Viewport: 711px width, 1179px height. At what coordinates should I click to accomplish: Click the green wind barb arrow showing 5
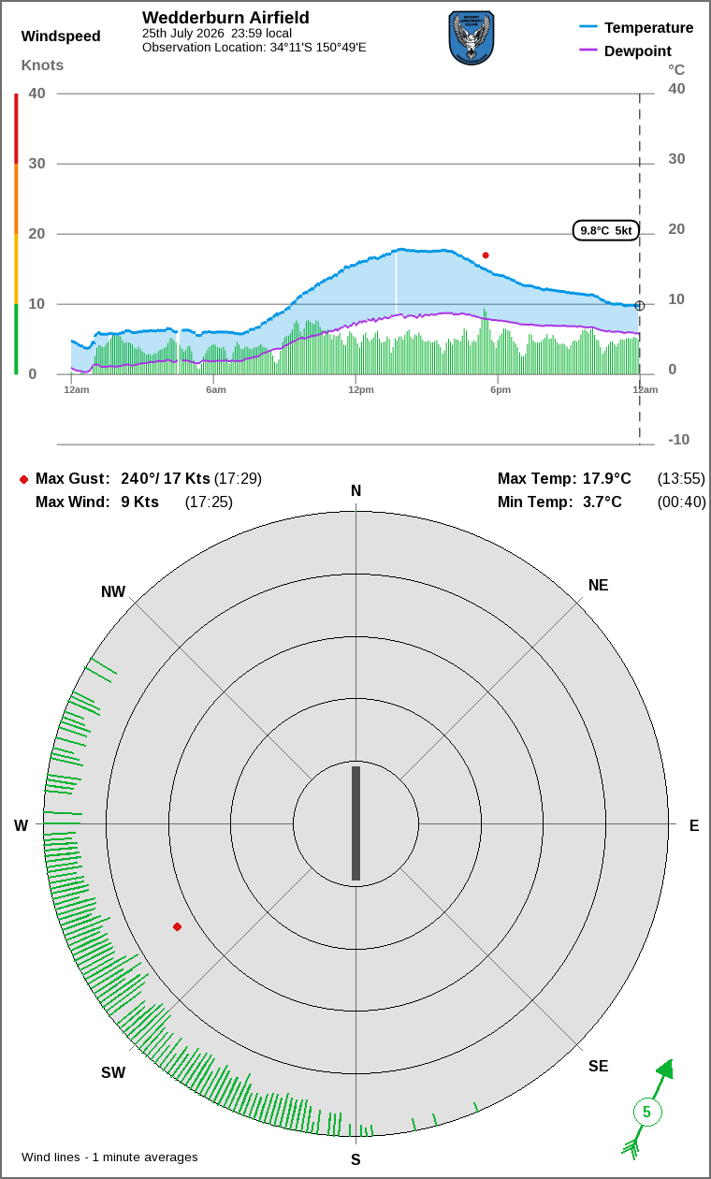click(x=648, y=1111)
